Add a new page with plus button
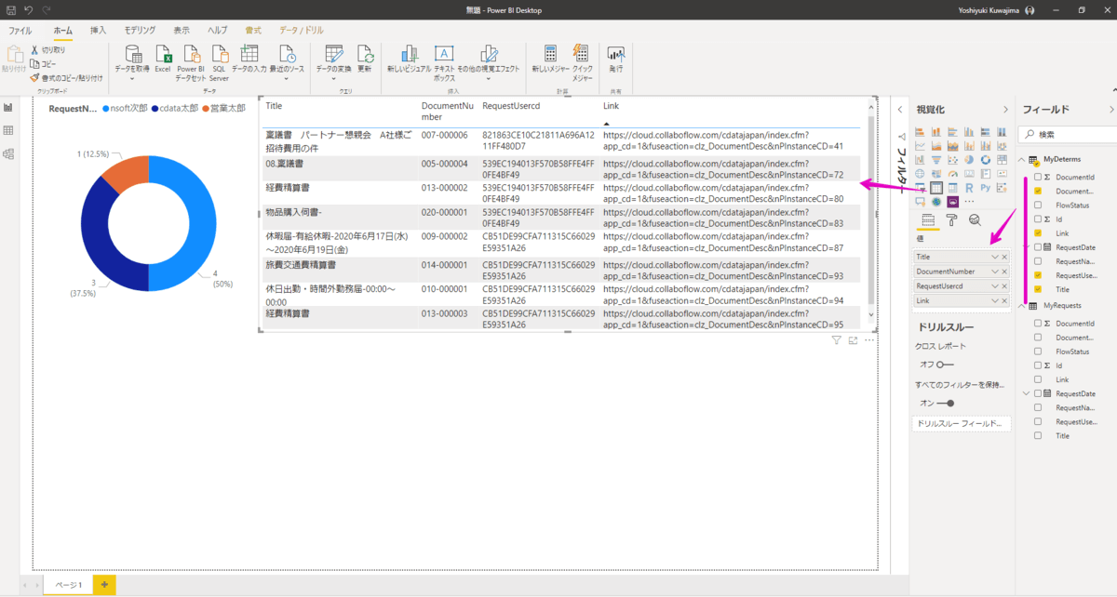The image size is (1117, 597). (104, 584)
